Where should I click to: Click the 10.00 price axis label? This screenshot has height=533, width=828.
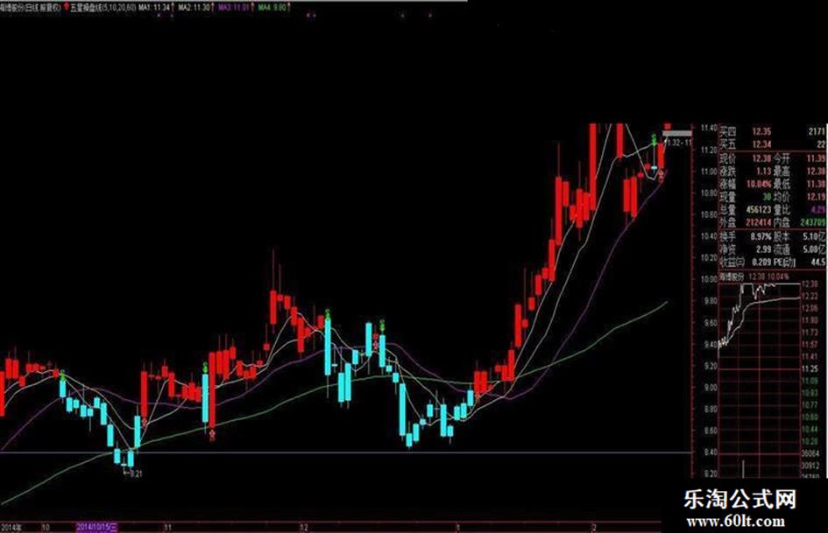point(709,278)
